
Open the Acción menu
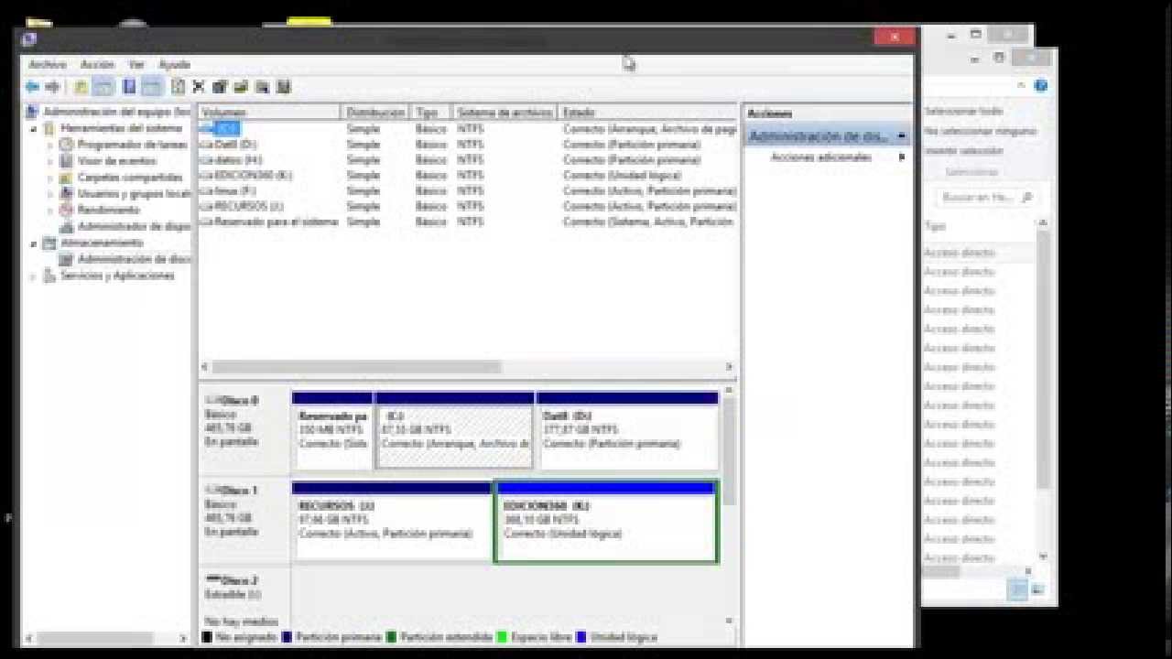pyautogui.click(x=97, y=65)
